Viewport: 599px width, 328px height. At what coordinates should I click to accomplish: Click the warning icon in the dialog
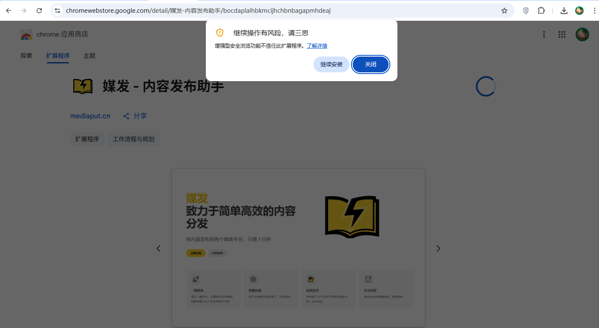pos(219,33)
